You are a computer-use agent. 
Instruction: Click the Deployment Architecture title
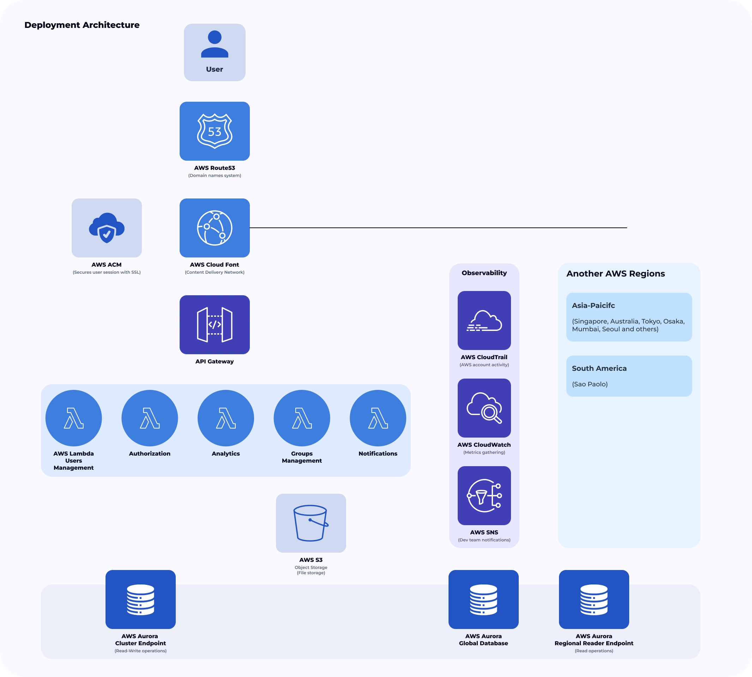(x=82, y=25)
